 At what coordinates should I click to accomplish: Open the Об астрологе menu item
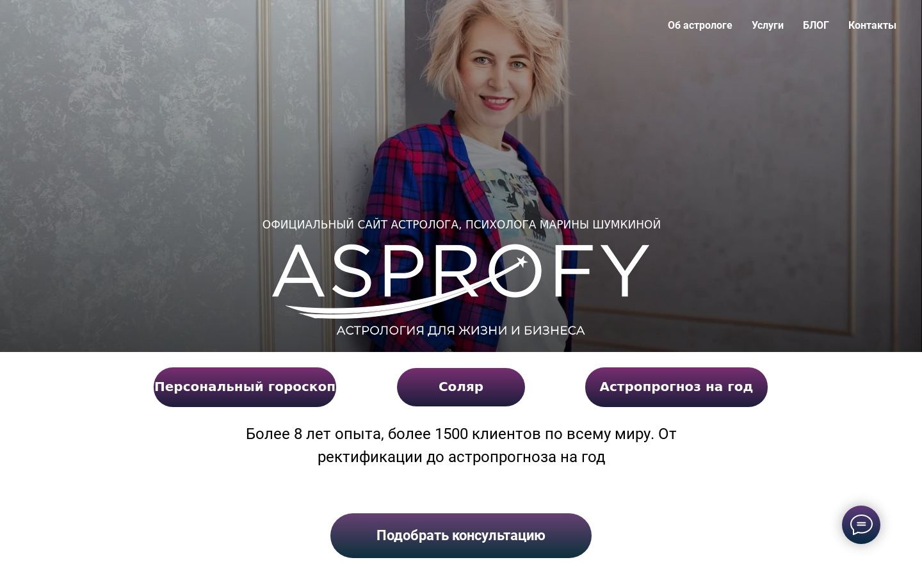[x=700, y=25]
